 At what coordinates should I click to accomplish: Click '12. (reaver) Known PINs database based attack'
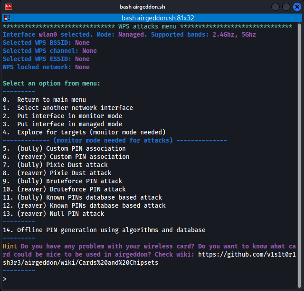[84, 205]
